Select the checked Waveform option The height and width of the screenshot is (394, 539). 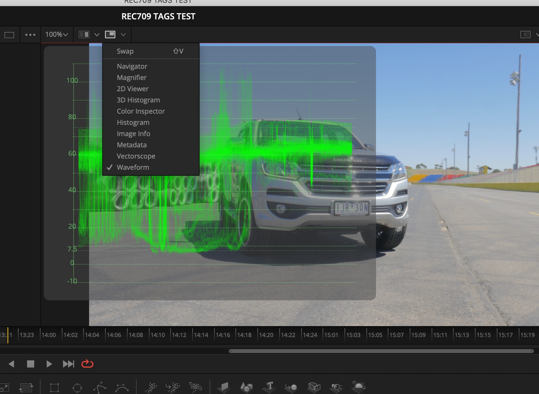pos(151,167)
